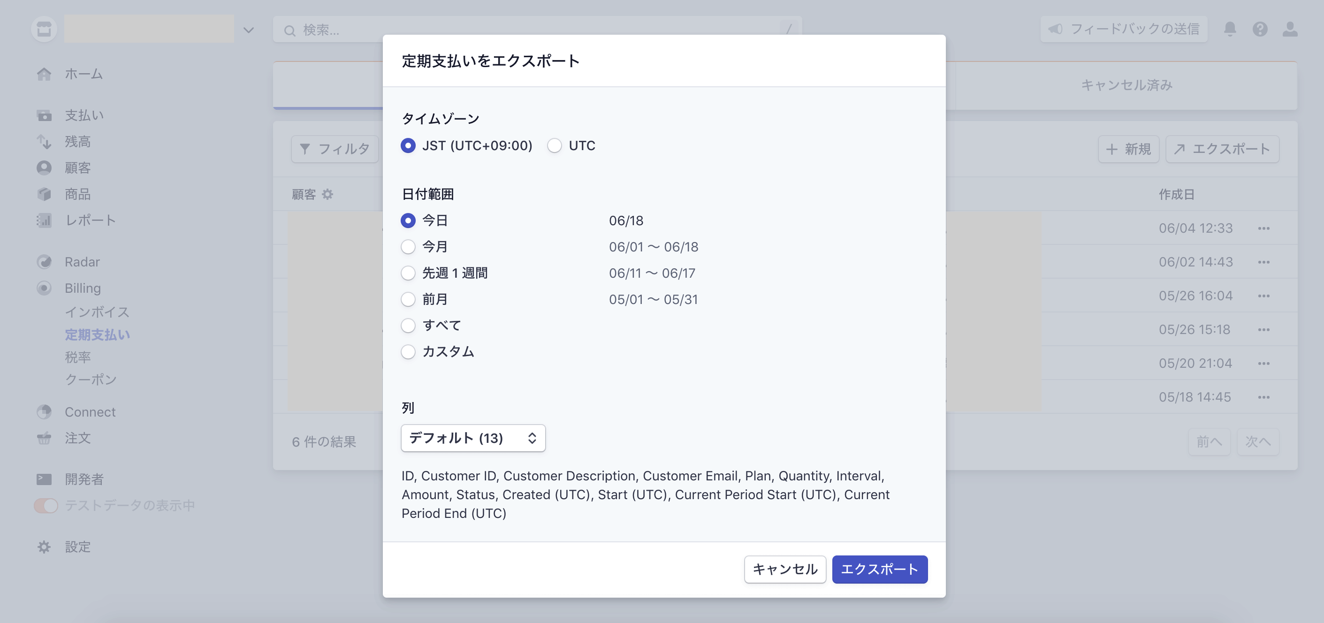Open the デフォルト (13) columns dropdown
Viewport: 1324px width, 623px height.
coord(473,438)
